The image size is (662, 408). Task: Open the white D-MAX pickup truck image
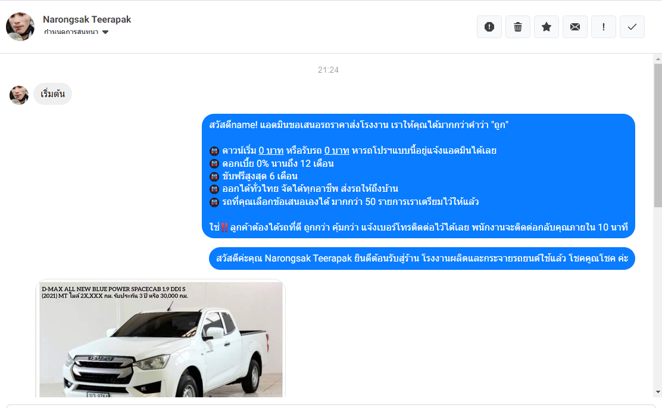pos(161,339)
